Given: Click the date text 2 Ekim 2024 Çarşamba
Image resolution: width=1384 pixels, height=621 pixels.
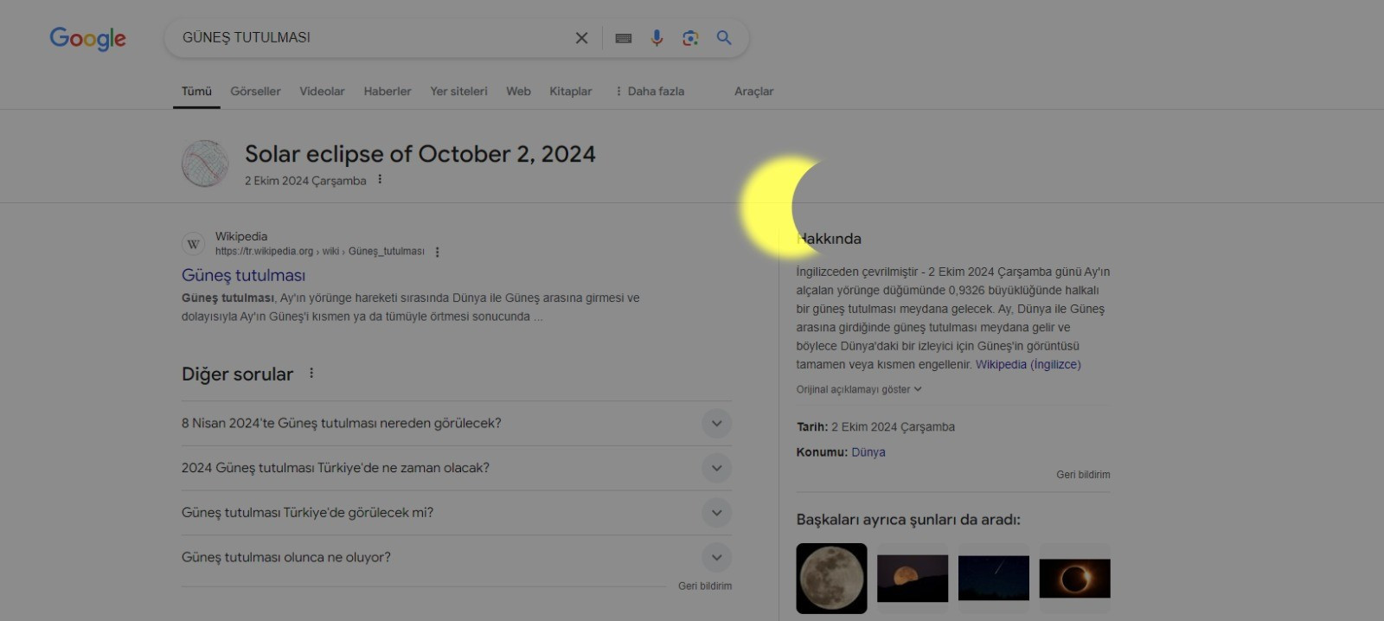Looking at the screenshot, I should (305, 181).
